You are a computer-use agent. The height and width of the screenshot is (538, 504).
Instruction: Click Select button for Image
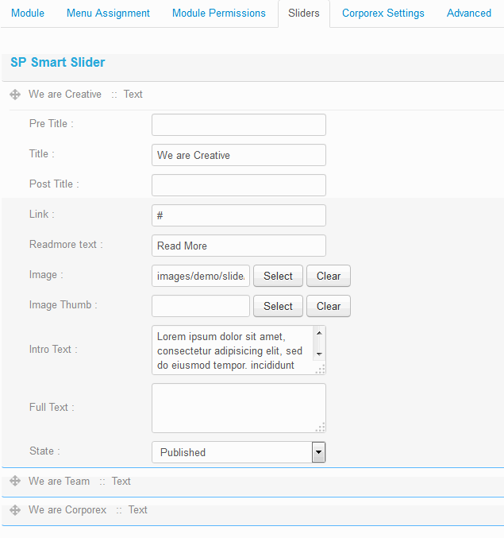point(279,276)
